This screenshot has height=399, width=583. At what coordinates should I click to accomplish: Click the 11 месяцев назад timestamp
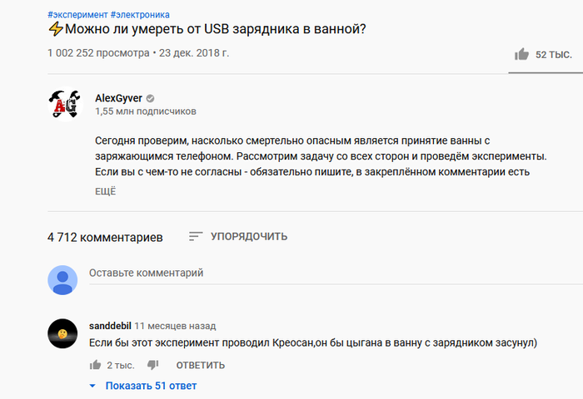click(175, 326)
